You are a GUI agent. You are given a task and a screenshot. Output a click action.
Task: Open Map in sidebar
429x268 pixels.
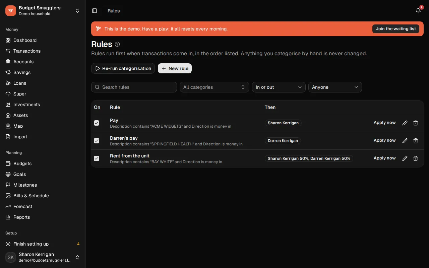coord(43,126)
